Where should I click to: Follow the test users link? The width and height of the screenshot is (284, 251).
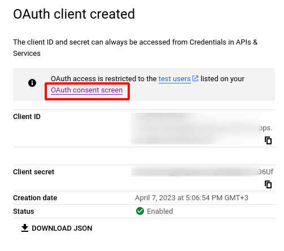(x=174, y=79)
